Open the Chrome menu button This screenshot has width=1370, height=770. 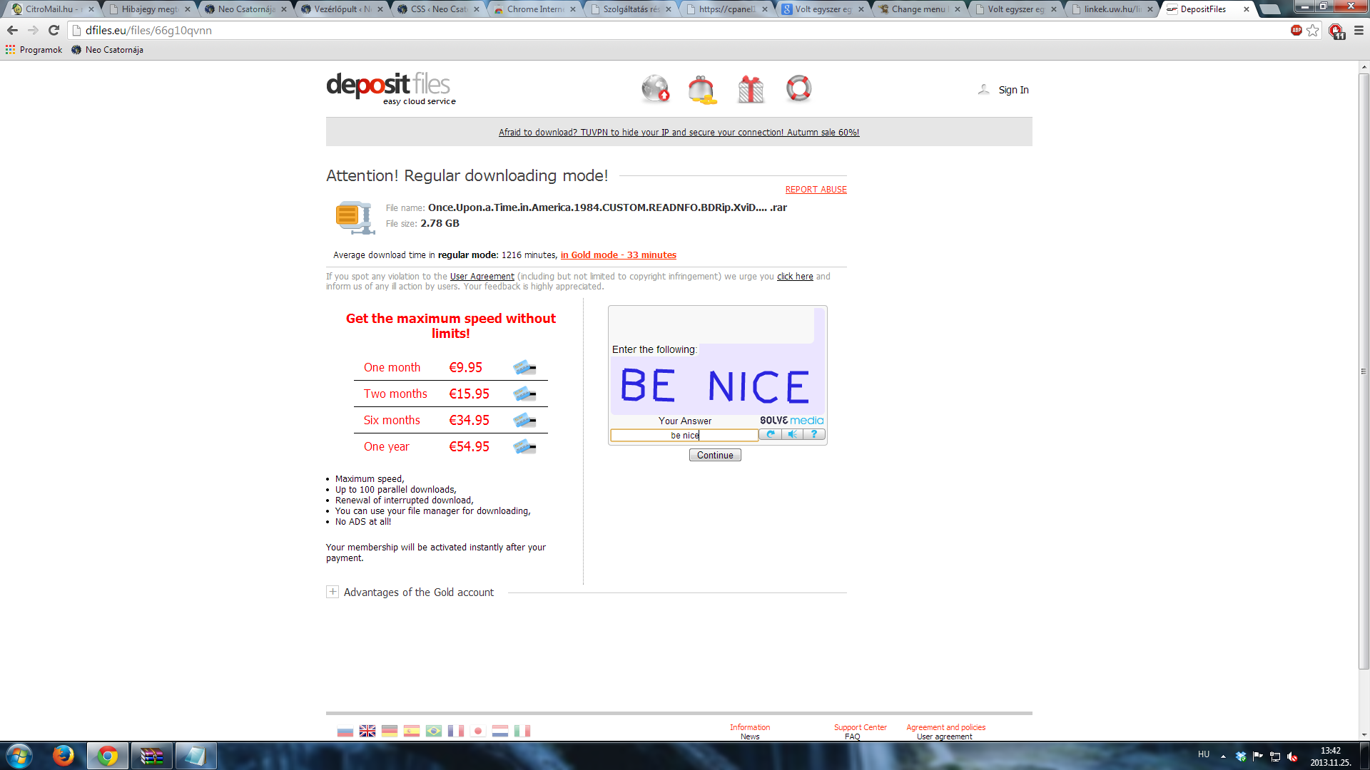tap(1359, 31)
